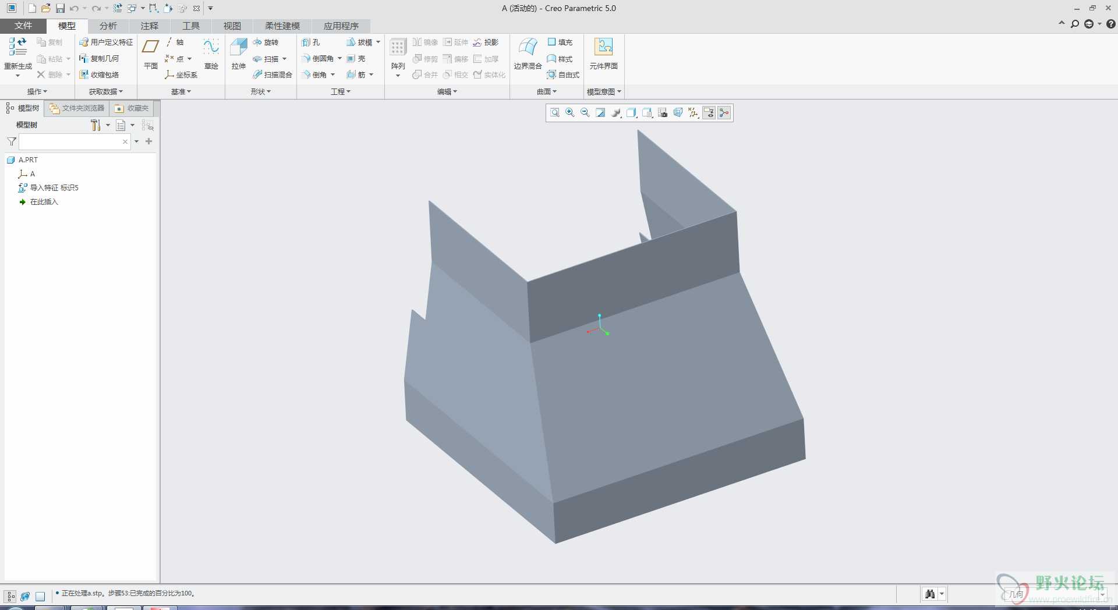Select the Revolve (旋转) tool
The width and height of the screenshot is (1118, 610).
[x=266, y=42]
